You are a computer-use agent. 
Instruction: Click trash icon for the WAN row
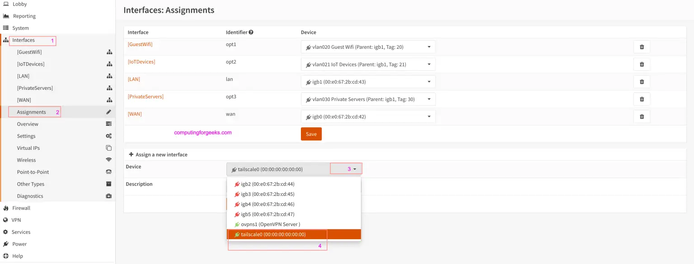(x=642, y=117)
